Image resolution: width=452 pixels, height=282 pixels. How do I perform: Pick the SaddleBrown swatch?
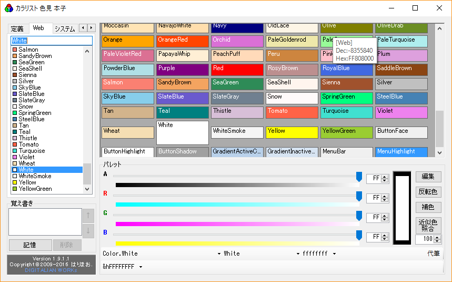(401, 70)
